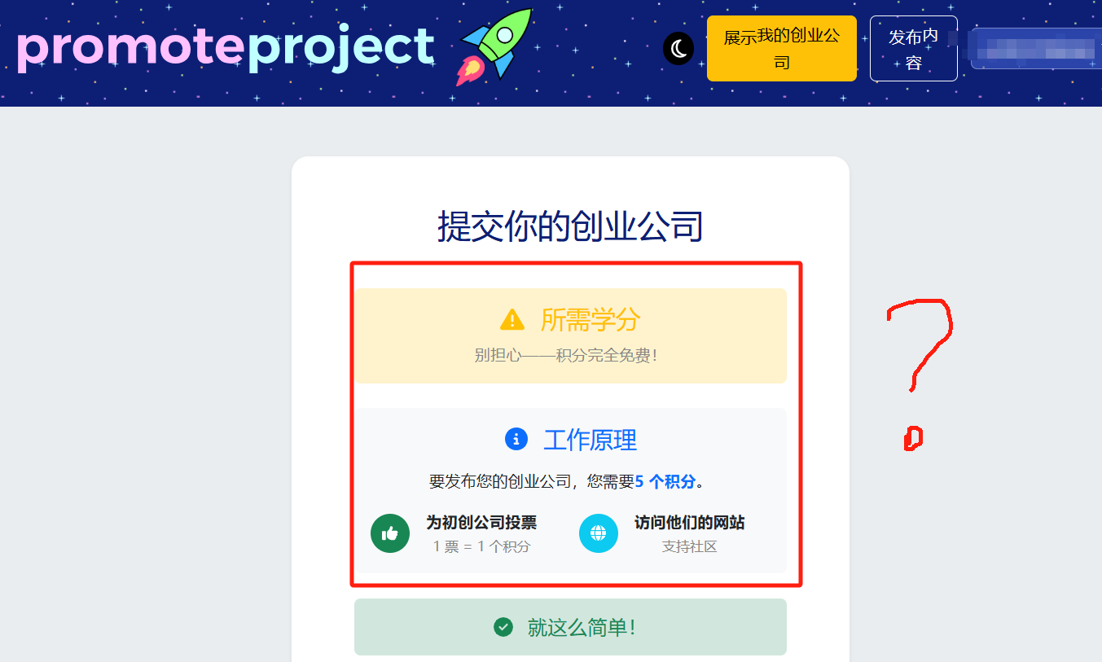Click the 就这么简单! green banner

coord(570,627)
